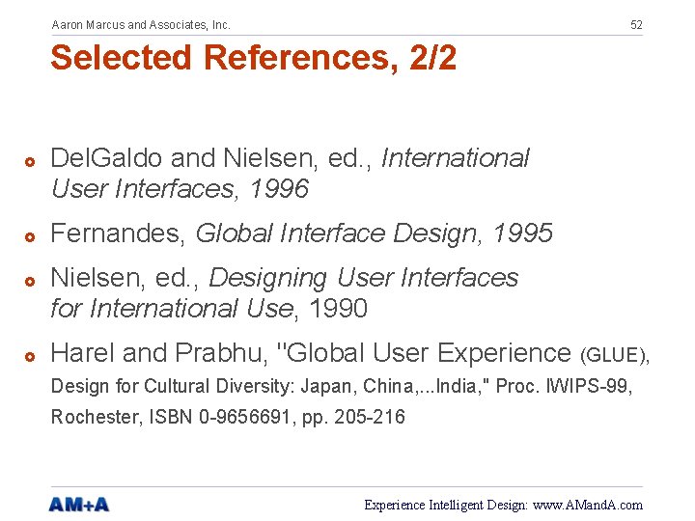Click the slide number 52
The image size is (695, 521).
point(636,25)
